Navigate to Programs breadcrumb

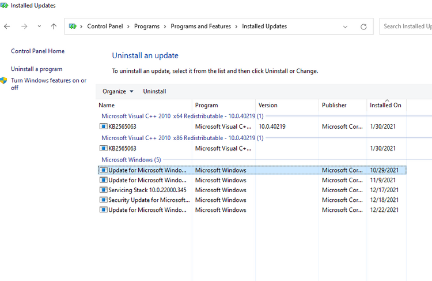146,26
